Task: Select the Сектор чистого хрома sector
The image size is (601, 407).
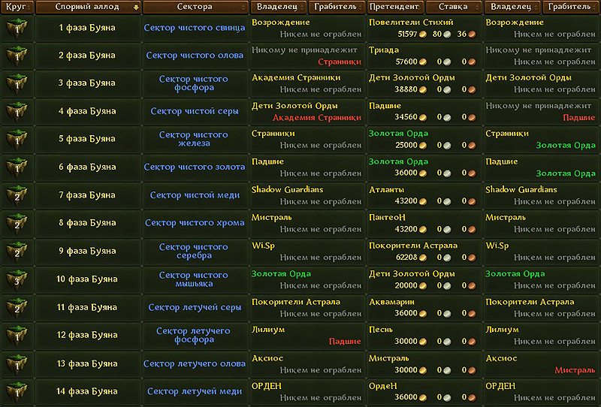Action: [195, 223]
